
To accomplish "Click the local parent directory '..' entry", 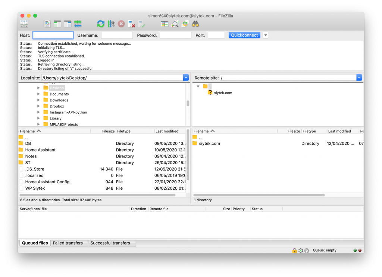I will [102, 137].
